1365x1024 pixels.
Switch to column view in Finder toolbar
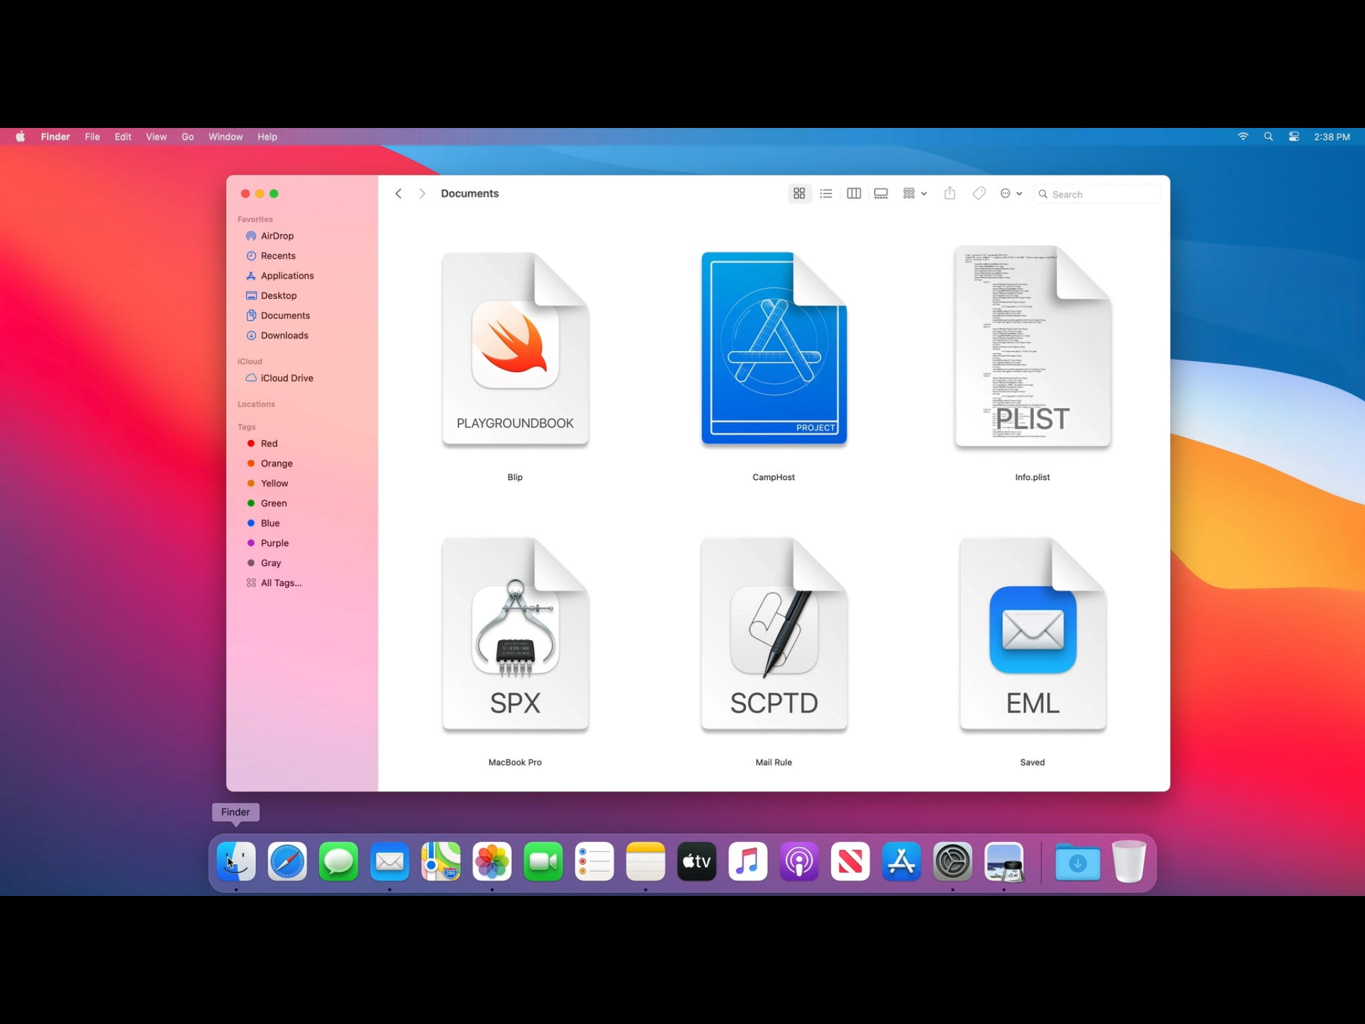[x=854, y=193]
